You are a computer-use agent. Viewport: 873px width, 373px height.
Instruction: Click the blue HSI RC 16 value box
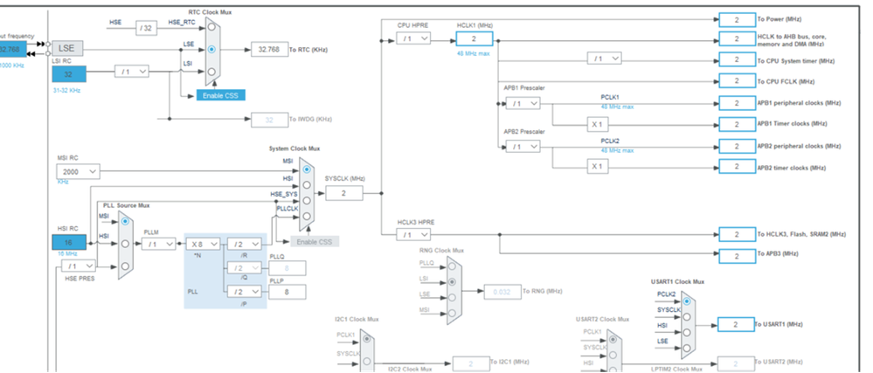pos(69,242)
